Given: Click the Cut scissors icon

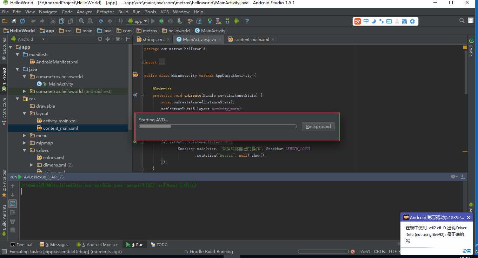Looking at the screenshot, I should (x=53, y=21).
